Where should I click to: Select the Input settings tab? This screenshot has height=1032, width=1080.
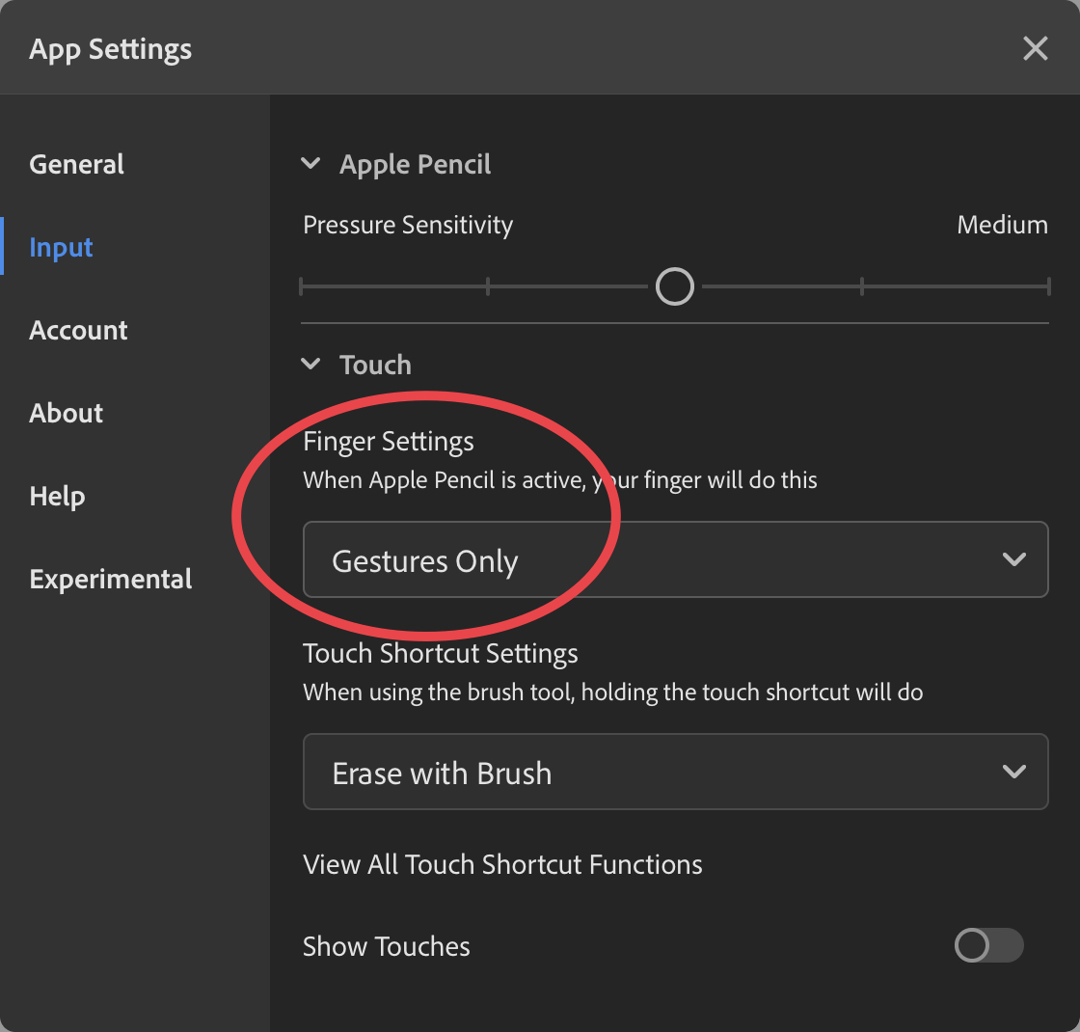coord(61,247)
